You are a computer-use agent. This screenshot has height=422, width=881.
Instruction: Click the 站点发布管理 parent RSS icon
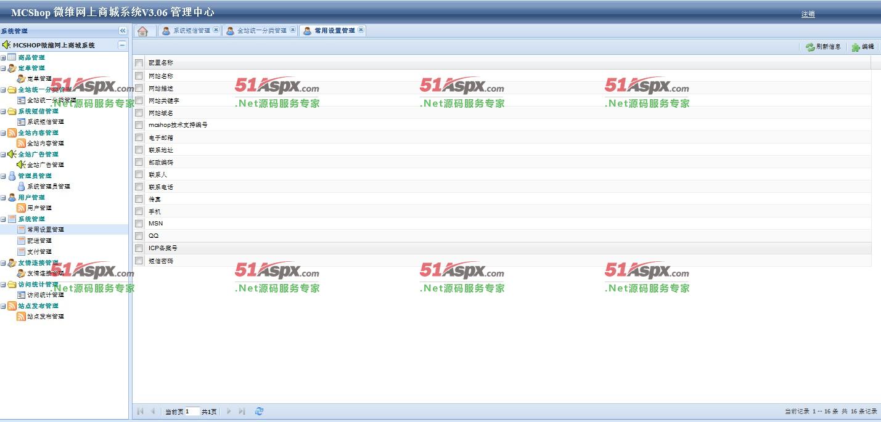12,306
